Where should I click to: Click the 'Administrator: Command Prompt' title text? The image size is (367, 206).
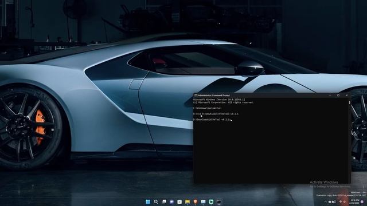click(214, 96)
